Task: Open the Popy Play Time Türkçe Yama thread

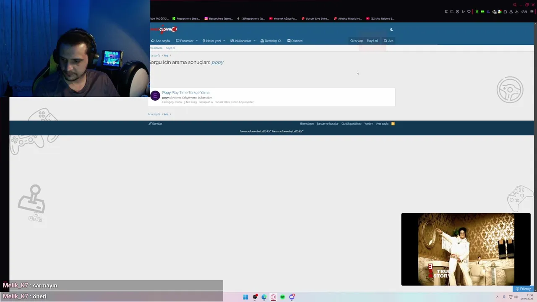Action: coord(186,92)
